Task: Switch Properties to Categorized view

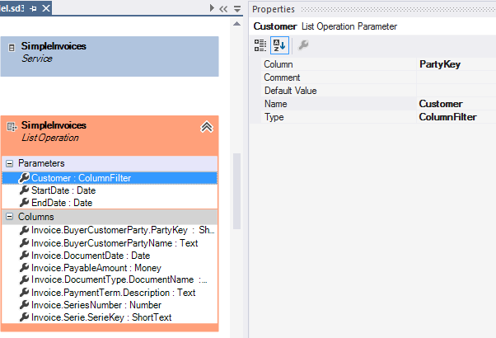Action: [x=260, y=45]
